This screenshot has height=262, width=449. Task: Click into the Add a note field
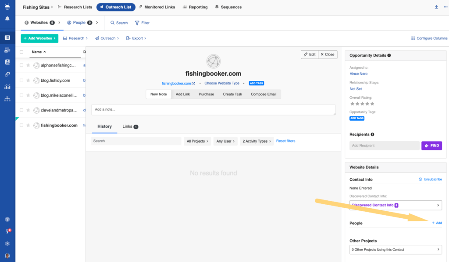click(213, 110)
